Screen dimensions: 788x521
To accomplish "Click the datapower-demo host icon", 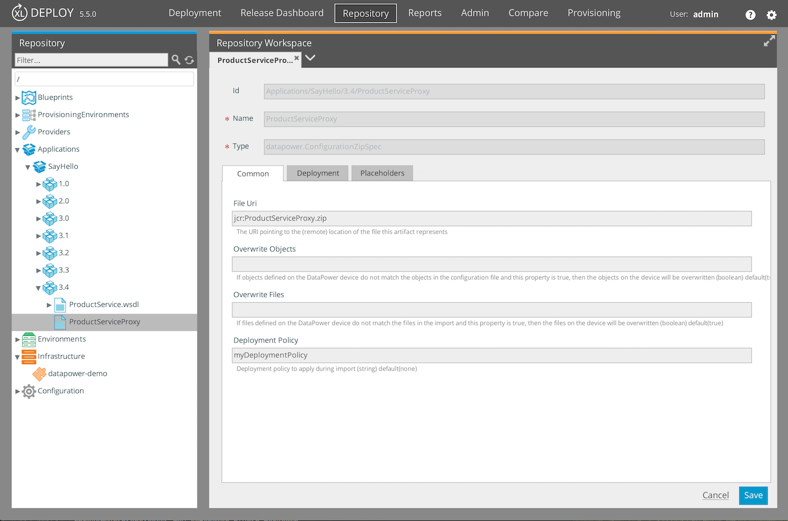I will coord(39,374).
